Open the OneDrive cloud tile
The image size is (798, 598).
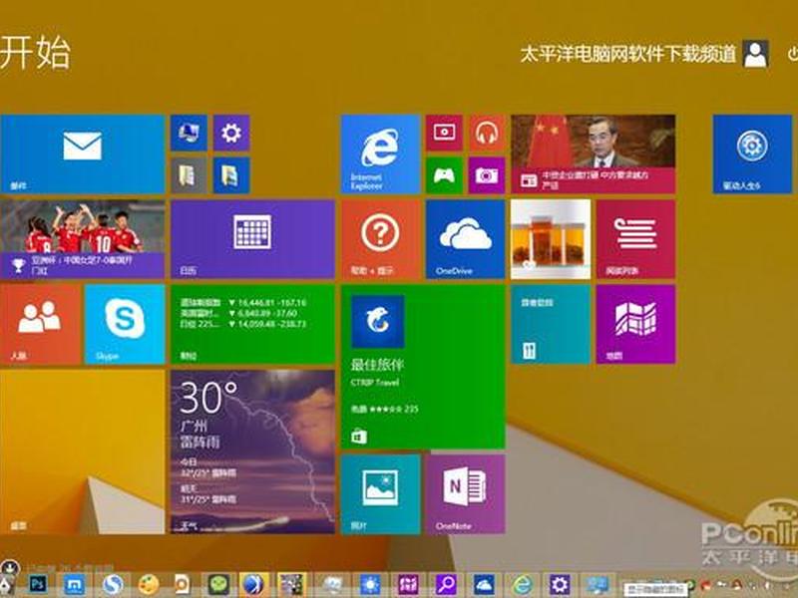tap(465, 239)
